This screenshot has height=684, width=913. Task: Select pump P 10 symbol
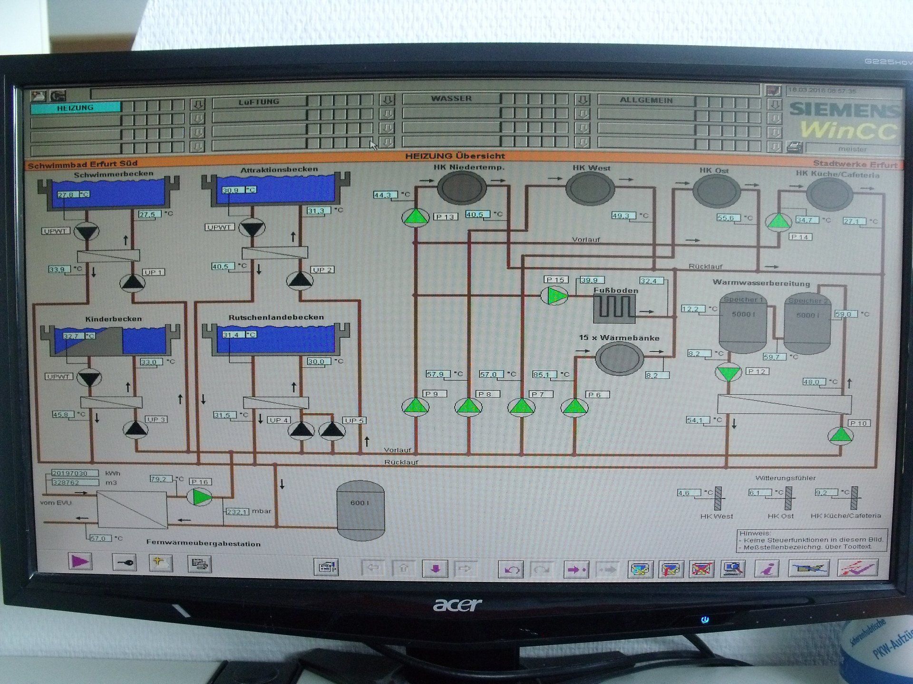[x=840, y=435]
